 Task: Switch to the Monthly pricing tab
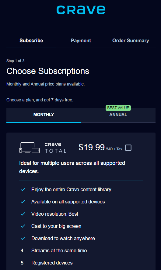pyautogui.click(x=44, y=115)
